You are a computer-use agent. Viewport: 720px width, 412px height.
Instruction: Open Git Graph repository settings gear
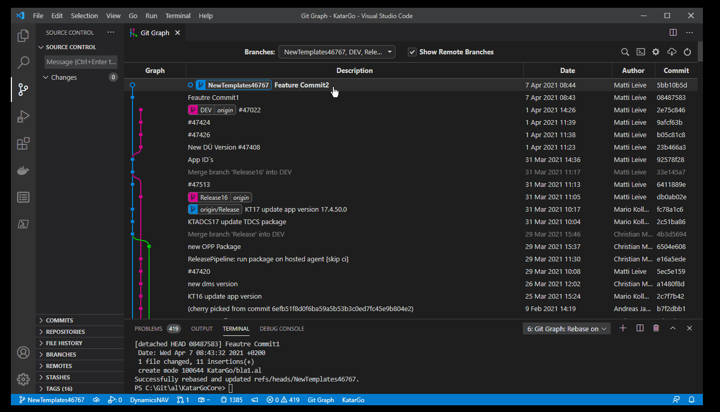click(x=656, y=52)
